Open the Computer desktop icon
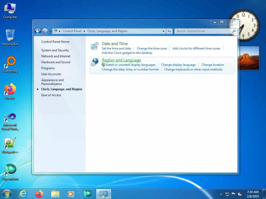The height and width of the screenshot is (199, 266). [x=10, y=11]
